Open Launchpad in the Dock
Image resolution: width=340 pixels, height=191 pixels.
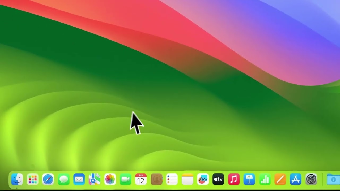tap(33, 180)
